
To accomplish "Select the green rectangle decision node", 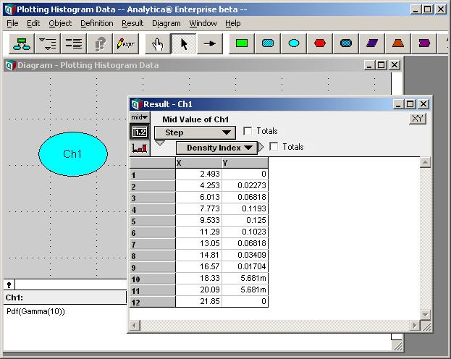I will click(x=242, y=43).
